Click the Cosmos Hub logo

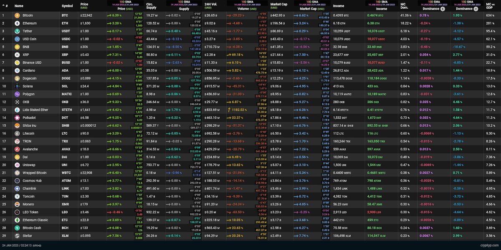tap(18, 180)
